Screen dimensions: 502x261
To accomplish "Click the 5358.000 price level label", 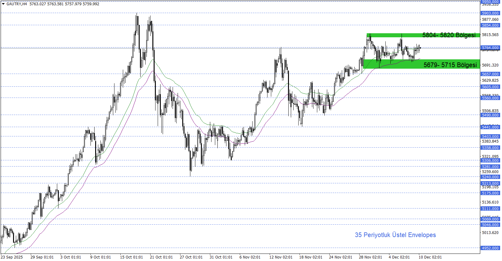I will (x=490, y=148).
